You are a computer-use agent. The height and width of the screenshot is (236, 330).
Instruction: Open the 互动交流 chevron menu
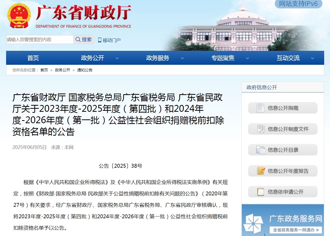[312, 58]
